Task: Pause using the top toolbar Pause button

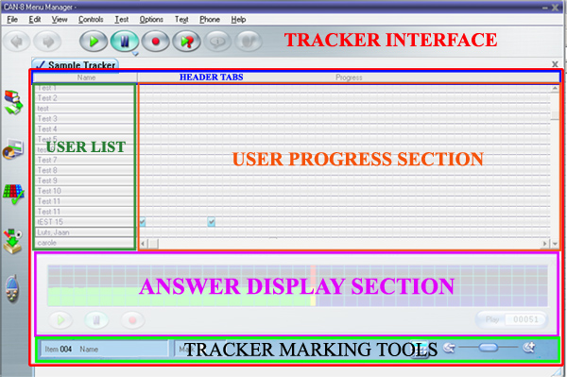Action: [125, 42]
